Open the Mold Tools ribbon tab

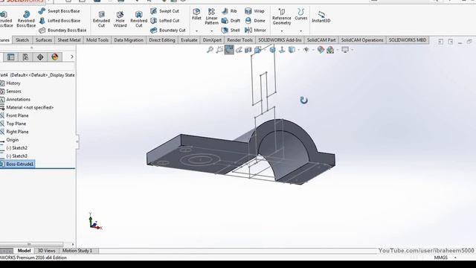(97, 40)
